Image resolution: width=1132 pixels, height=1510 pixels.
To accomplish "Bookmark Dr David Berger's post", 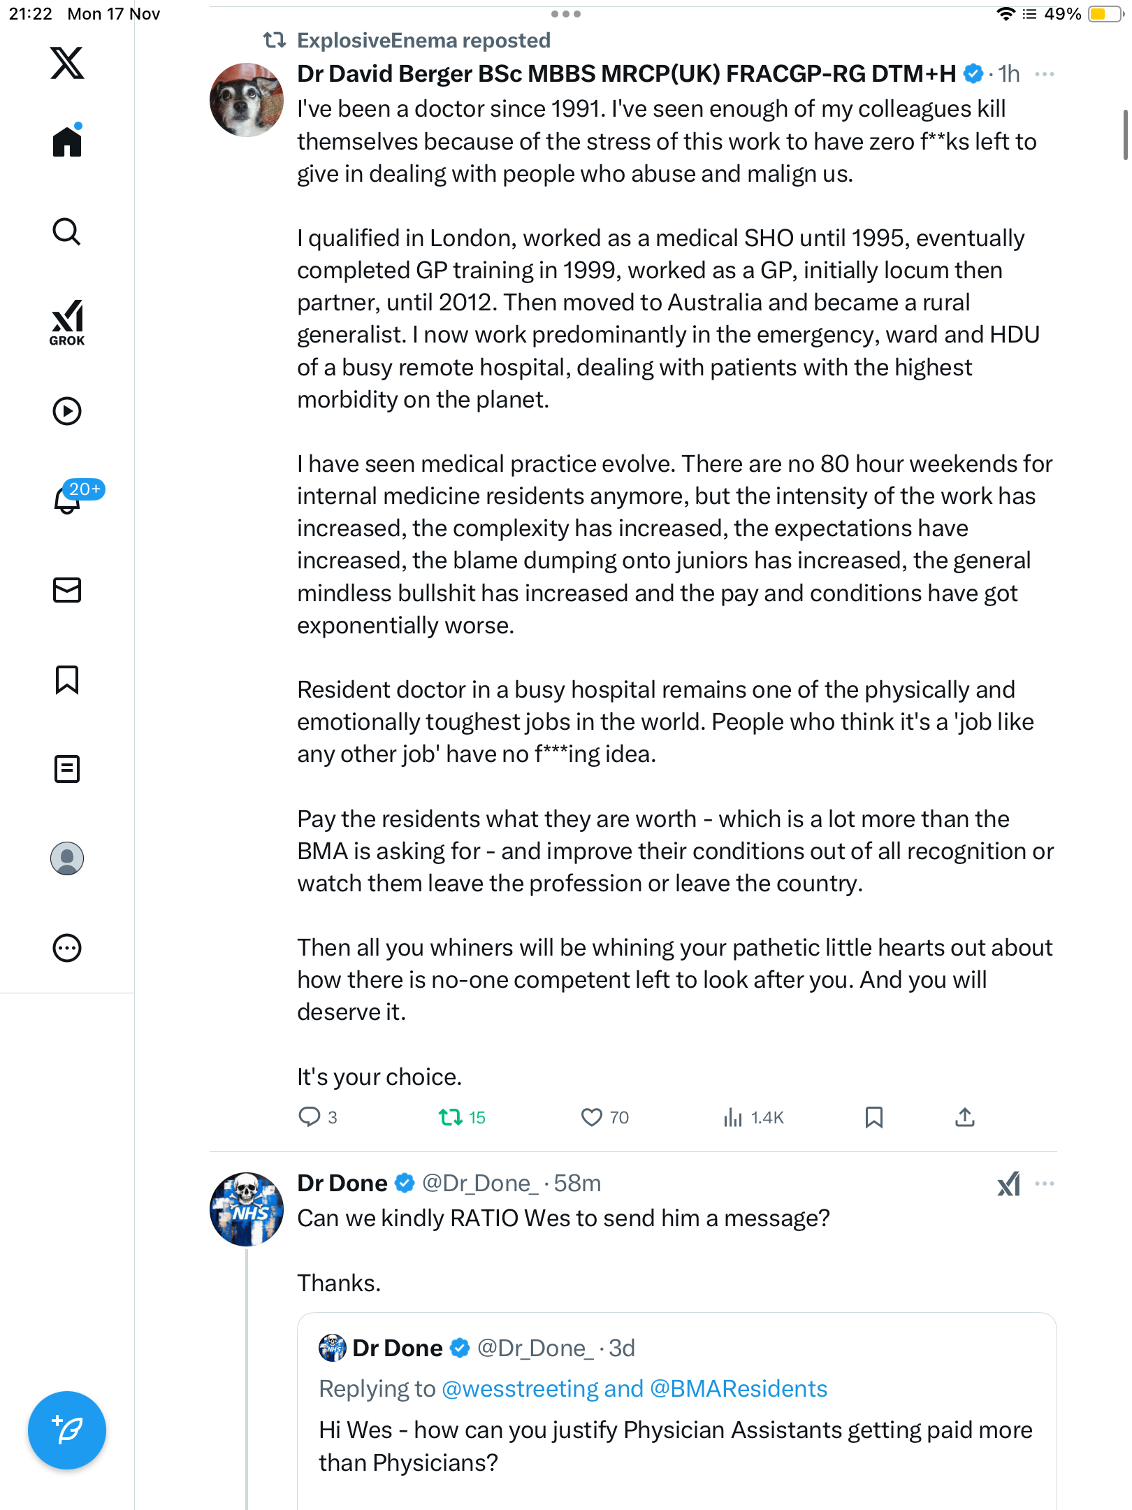I will pyautogui.click(x=873, y=1117).
